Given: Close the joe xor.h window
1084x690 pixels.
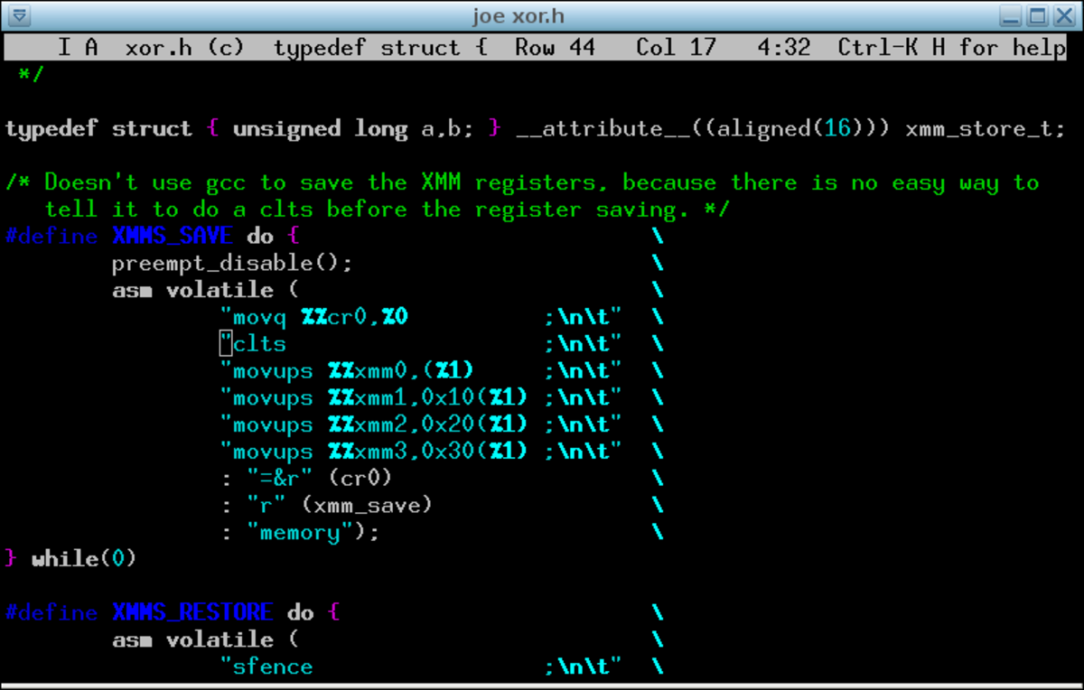Looking at the screenshot, I should (x=1063, y=15).
